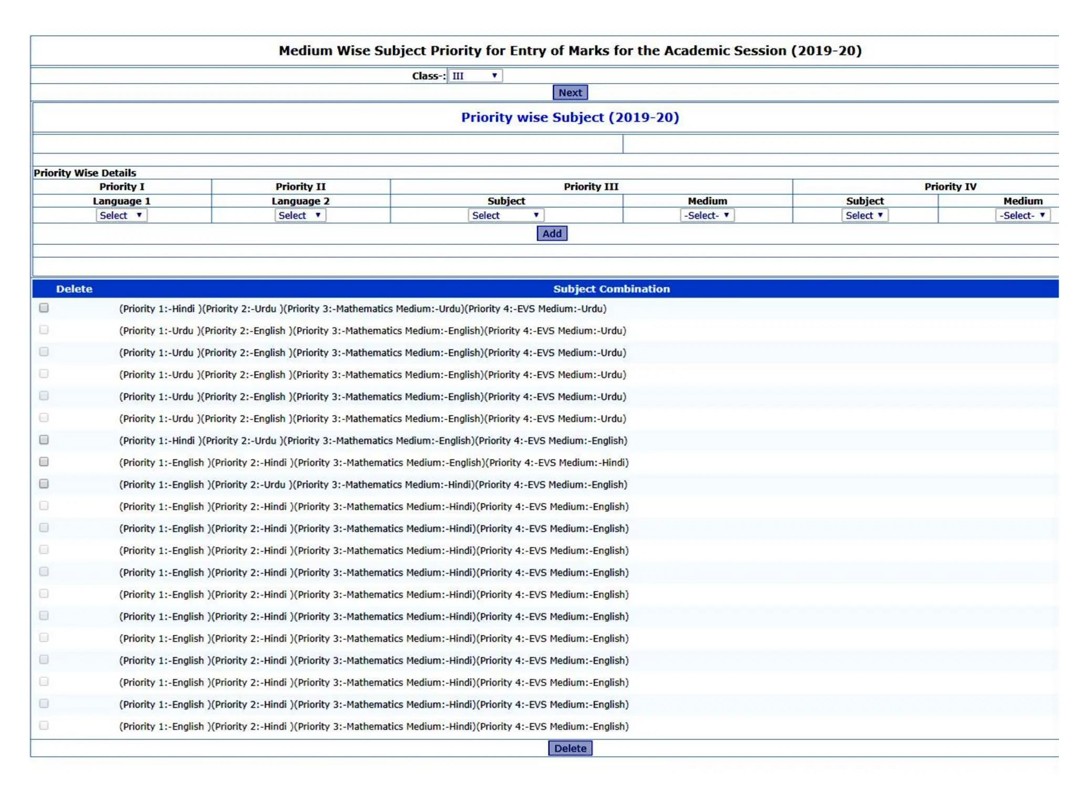This screenshot has width=1076, height=807.
Task: Open Priority III Subject Select dropdown
Action: (x=505, y=215)
